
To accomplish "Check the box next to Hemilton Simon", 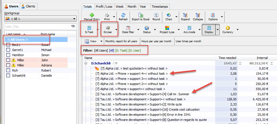I will 8,55.
